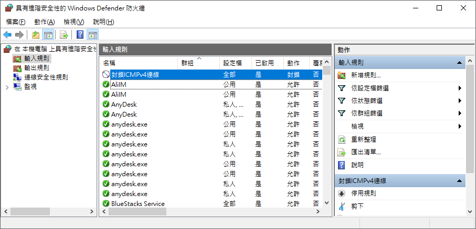Open the 檔案 menu

point(16,22)
